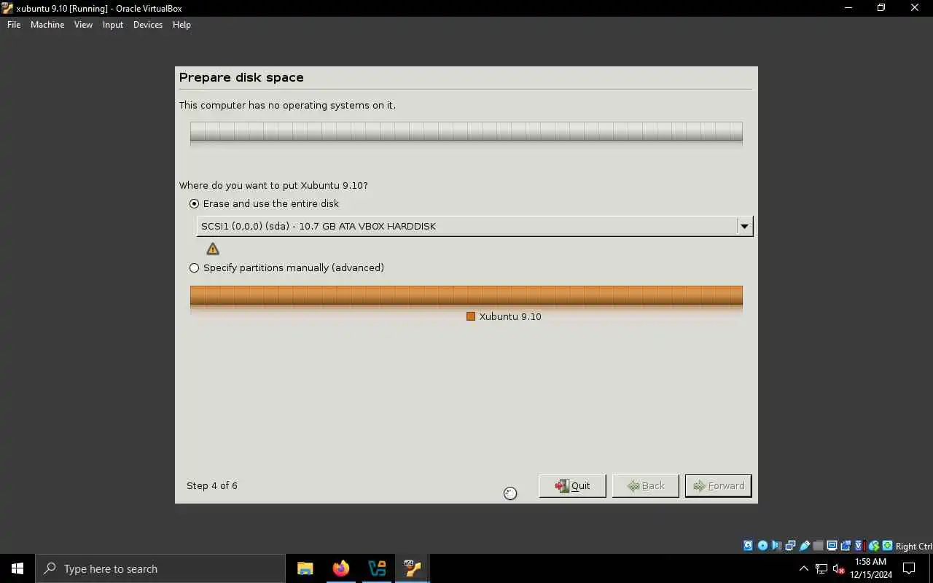Image resolution: width=933 pixels, height=583 pixels.
Task: Click the gray current disk layout bar
Action: pos(466,131)
